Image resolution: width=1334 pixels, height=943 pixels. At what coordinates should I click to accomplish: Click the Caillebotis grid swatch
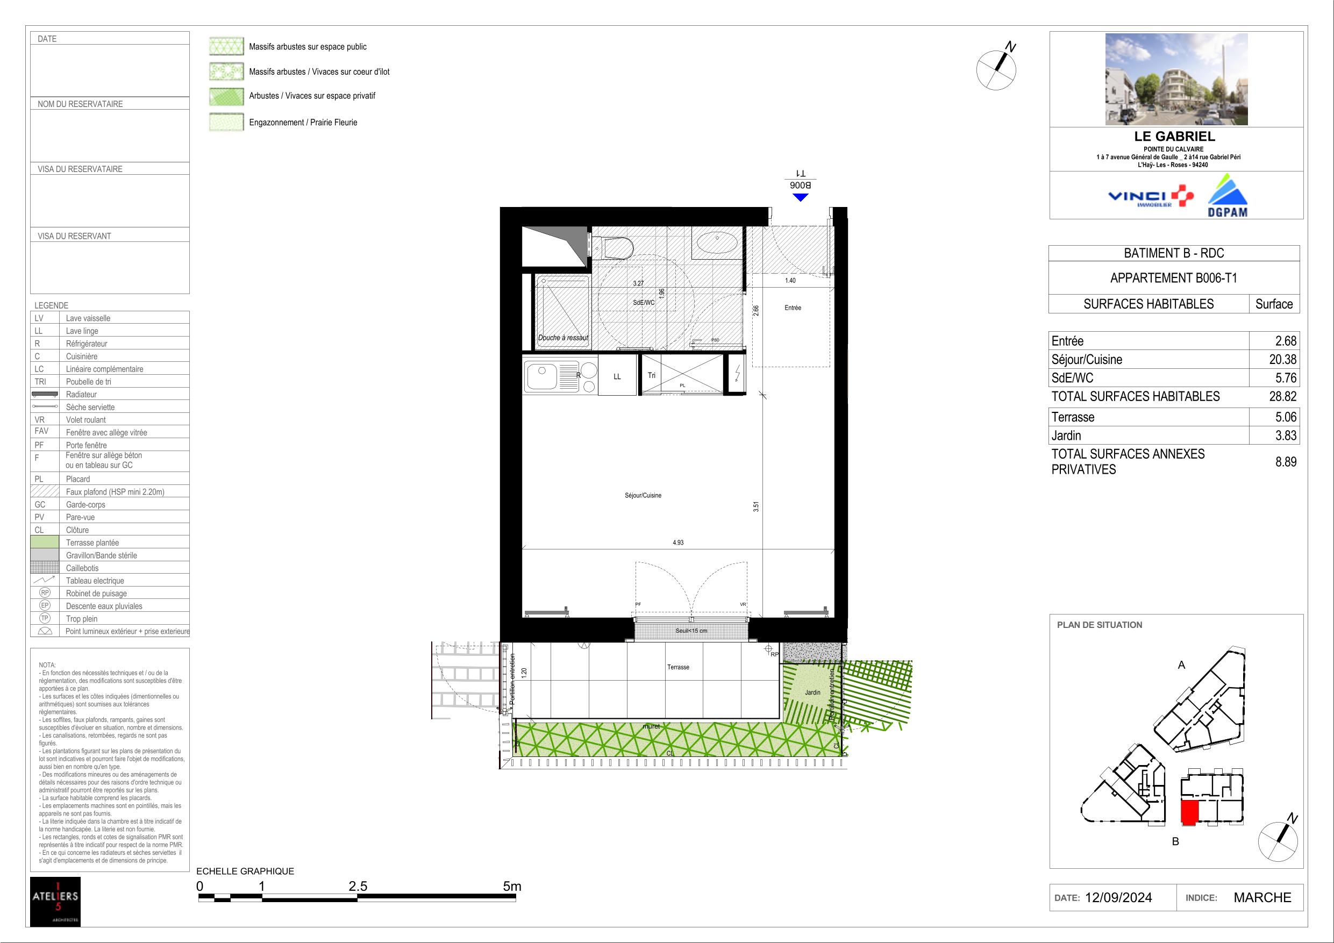45,568
